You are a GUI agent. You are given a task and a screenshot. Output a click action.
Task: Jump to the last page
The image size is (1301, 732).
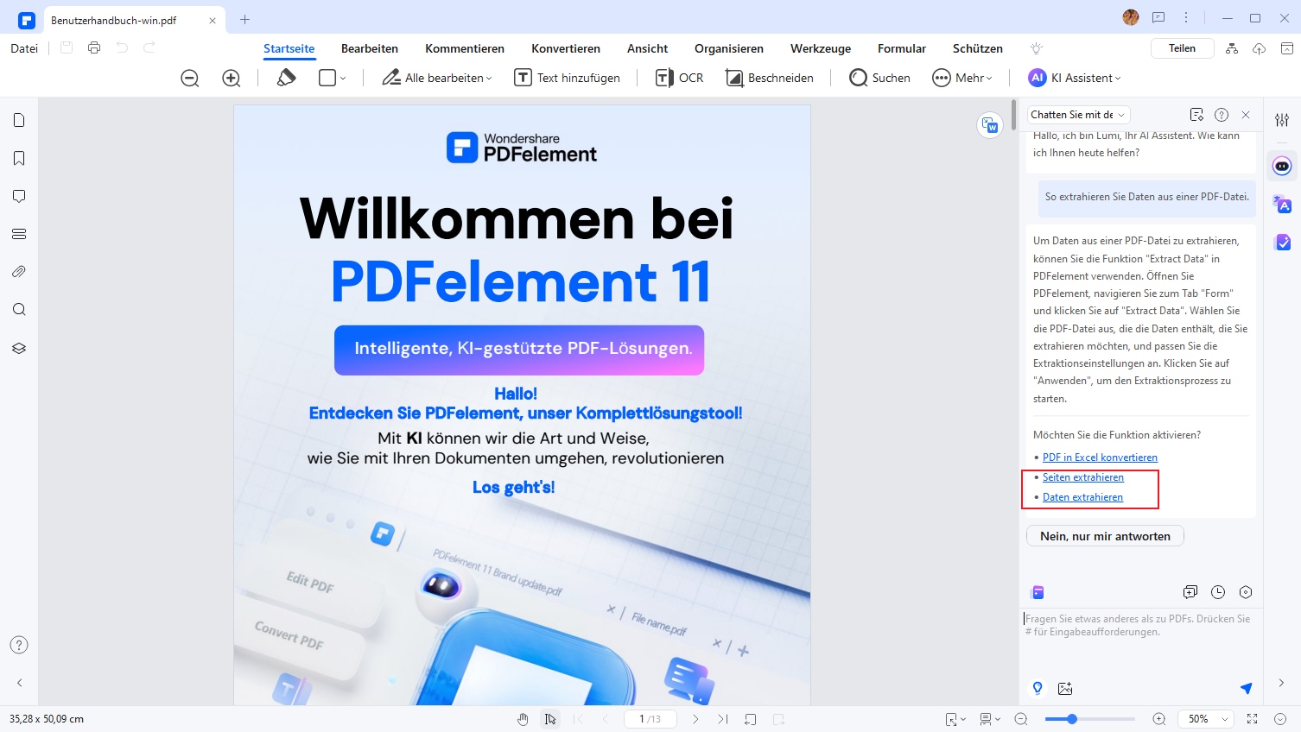coord(723,719)
